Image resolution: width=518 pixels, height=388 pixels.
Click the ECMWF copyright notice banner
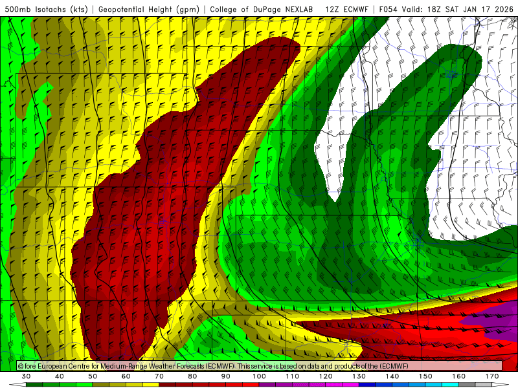[x=260, y=366]
